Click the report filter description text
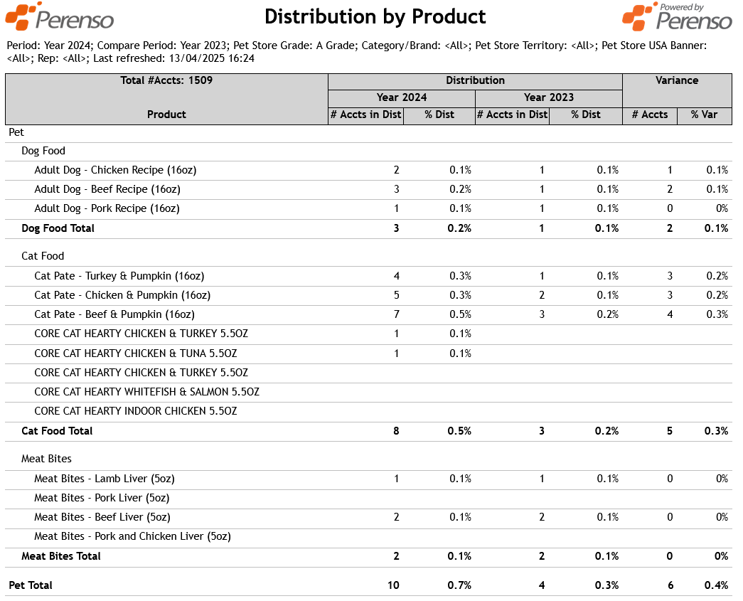The width and height of the screenshot is (743, 601). pos(357,52)
